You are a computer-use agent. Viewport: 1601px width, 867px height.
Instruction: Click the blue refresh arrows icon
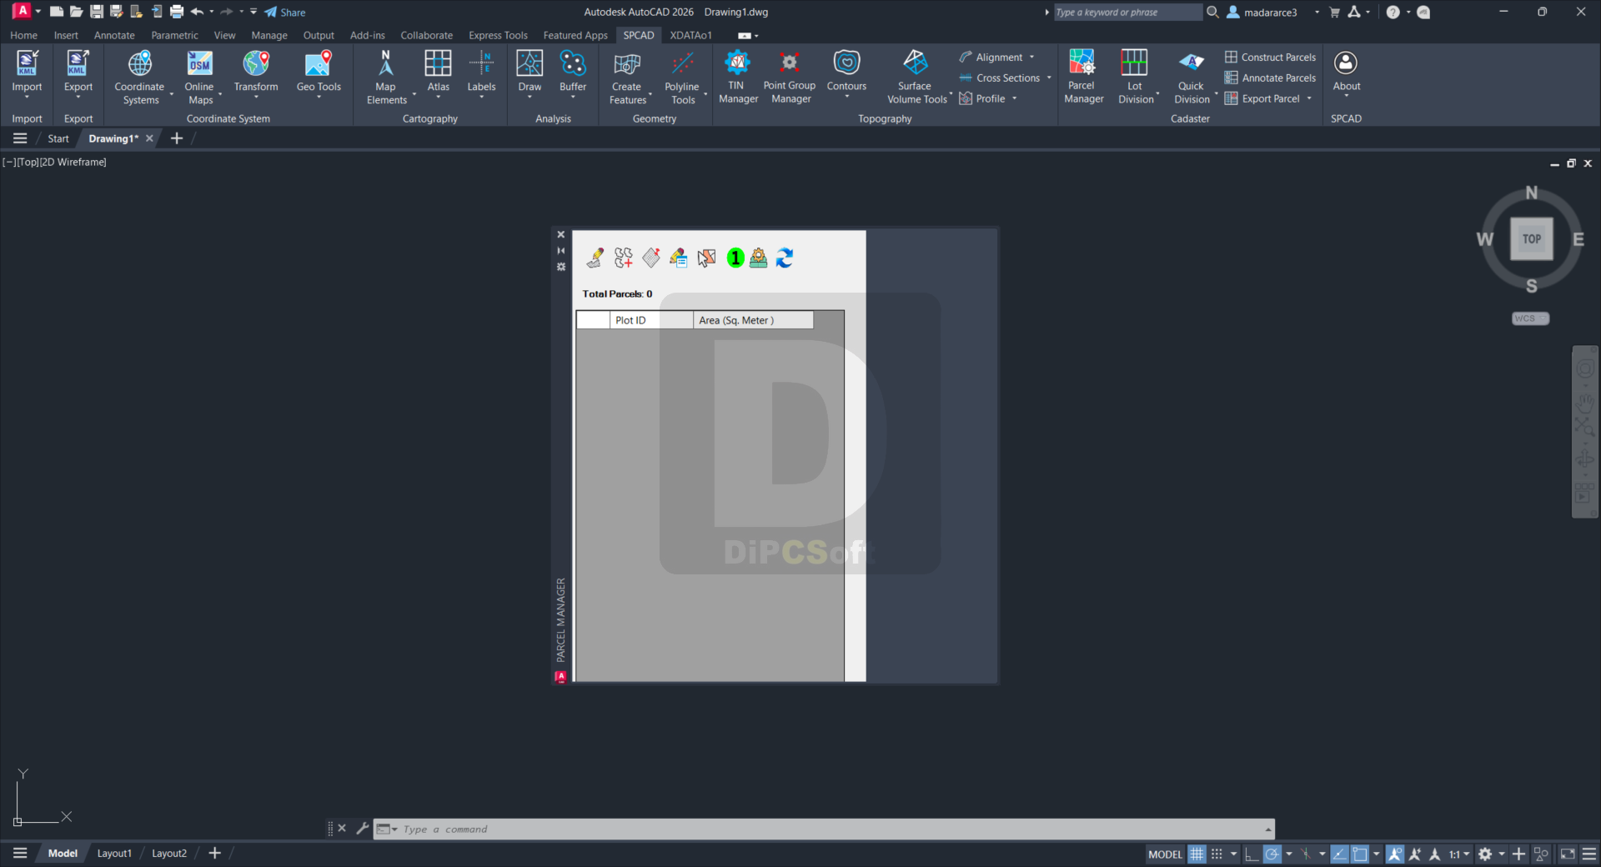[x=785, y=258]
